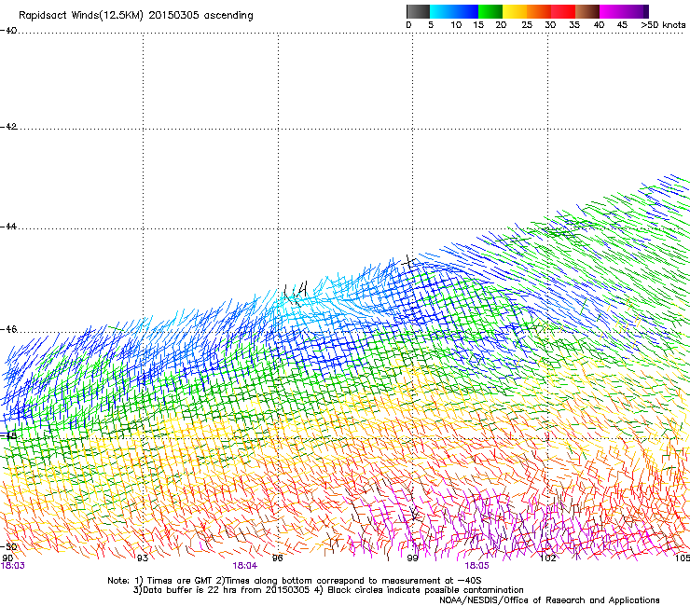
Task: Click the orange 25-30 knots legend segment
Action: pyautogui.click(x=539, y=11)
